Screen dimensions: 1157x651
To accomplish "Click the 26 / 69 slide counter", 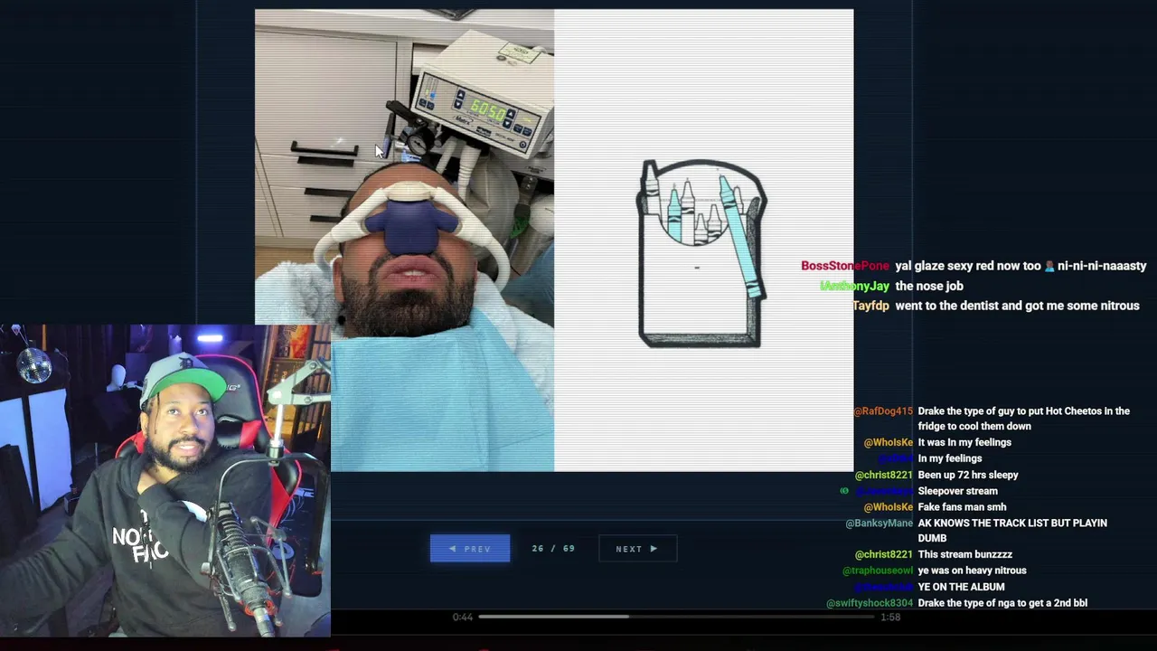I will (553, 549).
